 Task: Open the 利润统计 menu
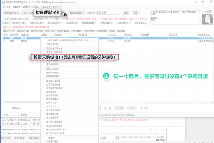coord(36,7)
